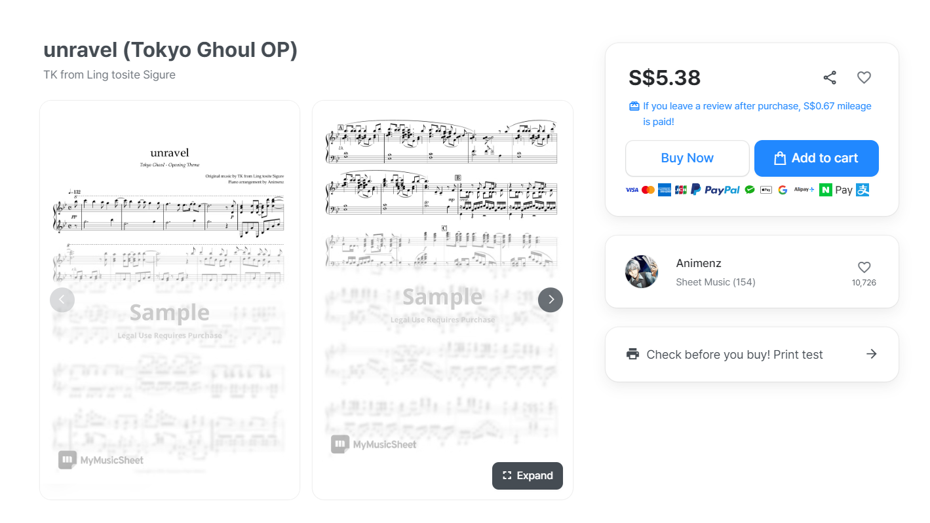Click the Buy Now button

688,158
